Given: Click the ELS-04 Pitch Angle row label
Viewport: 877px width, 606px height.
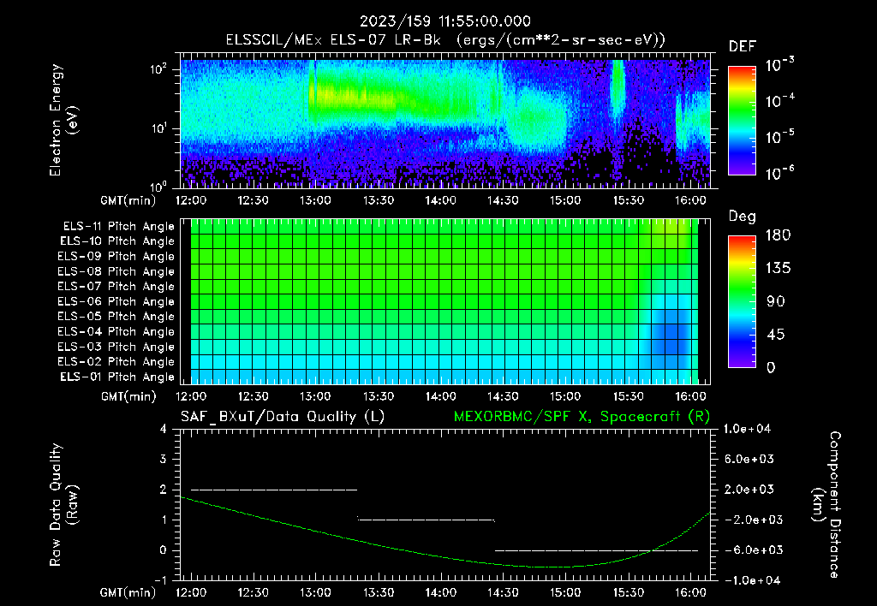Looking at the screenshot, I should pyautogui.click(x=116, y=331).
